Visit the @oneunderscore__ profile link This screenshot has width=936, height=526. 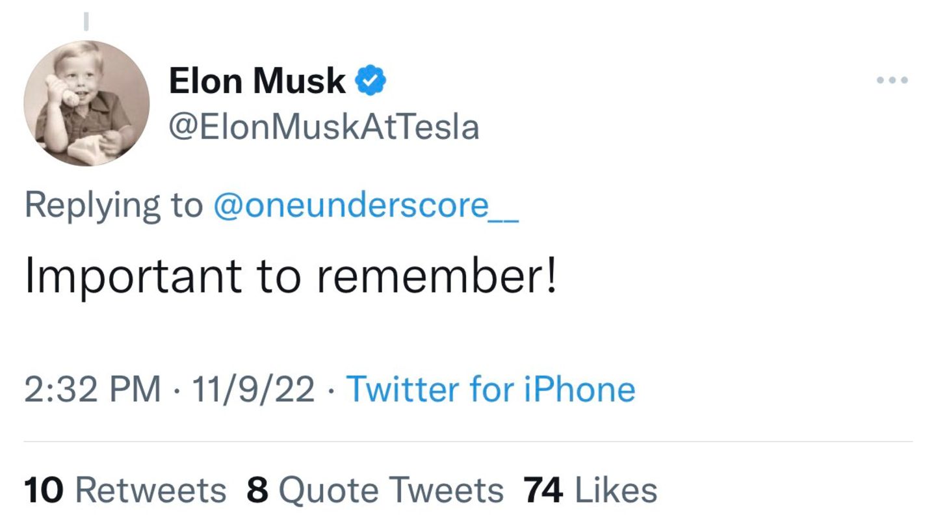[366, 206]
